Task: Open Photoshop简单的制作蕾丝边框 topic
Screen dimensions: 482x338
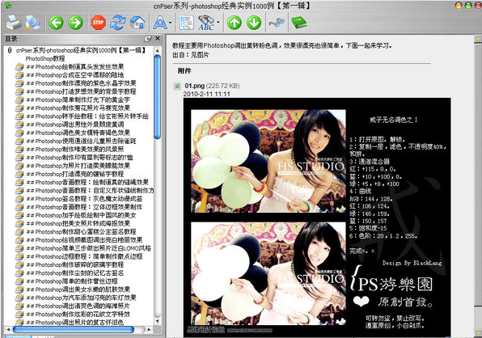Action: tap(72, 281)
